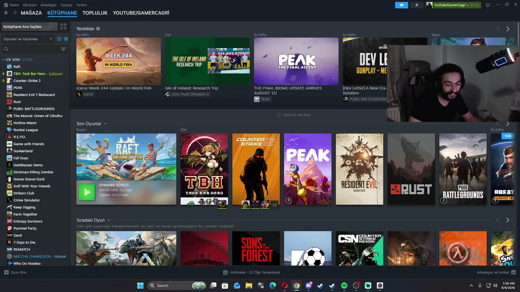Select 7 Days to Die in the sidebar
This screenshot has width=520, height=292.
(x=24, y=242)
